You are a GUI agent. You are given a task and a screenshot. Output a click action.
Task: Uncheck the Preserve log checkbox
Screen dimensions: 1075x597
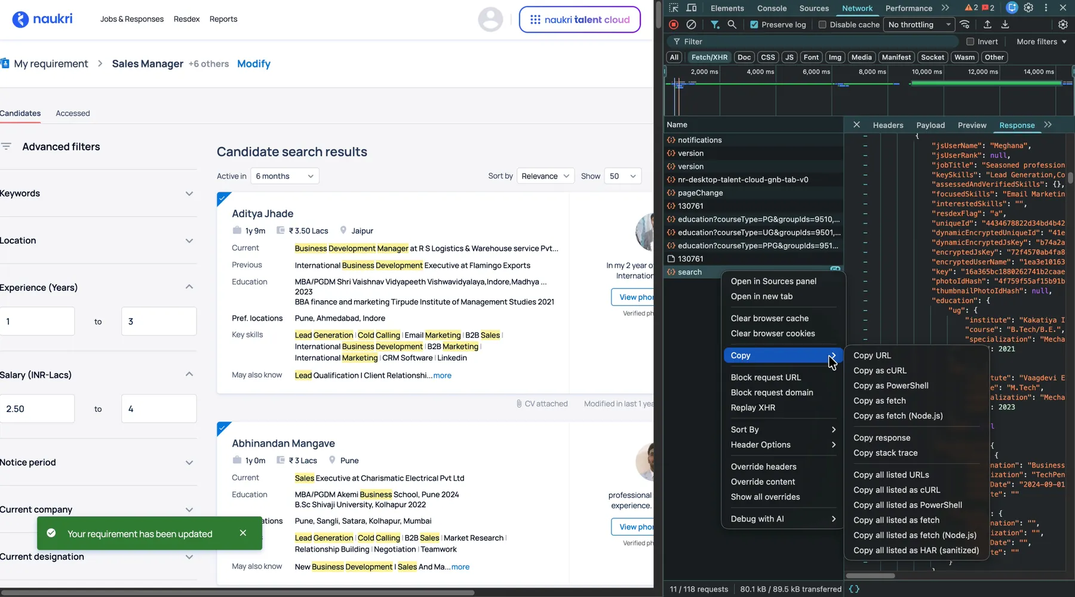pos(754,24)
